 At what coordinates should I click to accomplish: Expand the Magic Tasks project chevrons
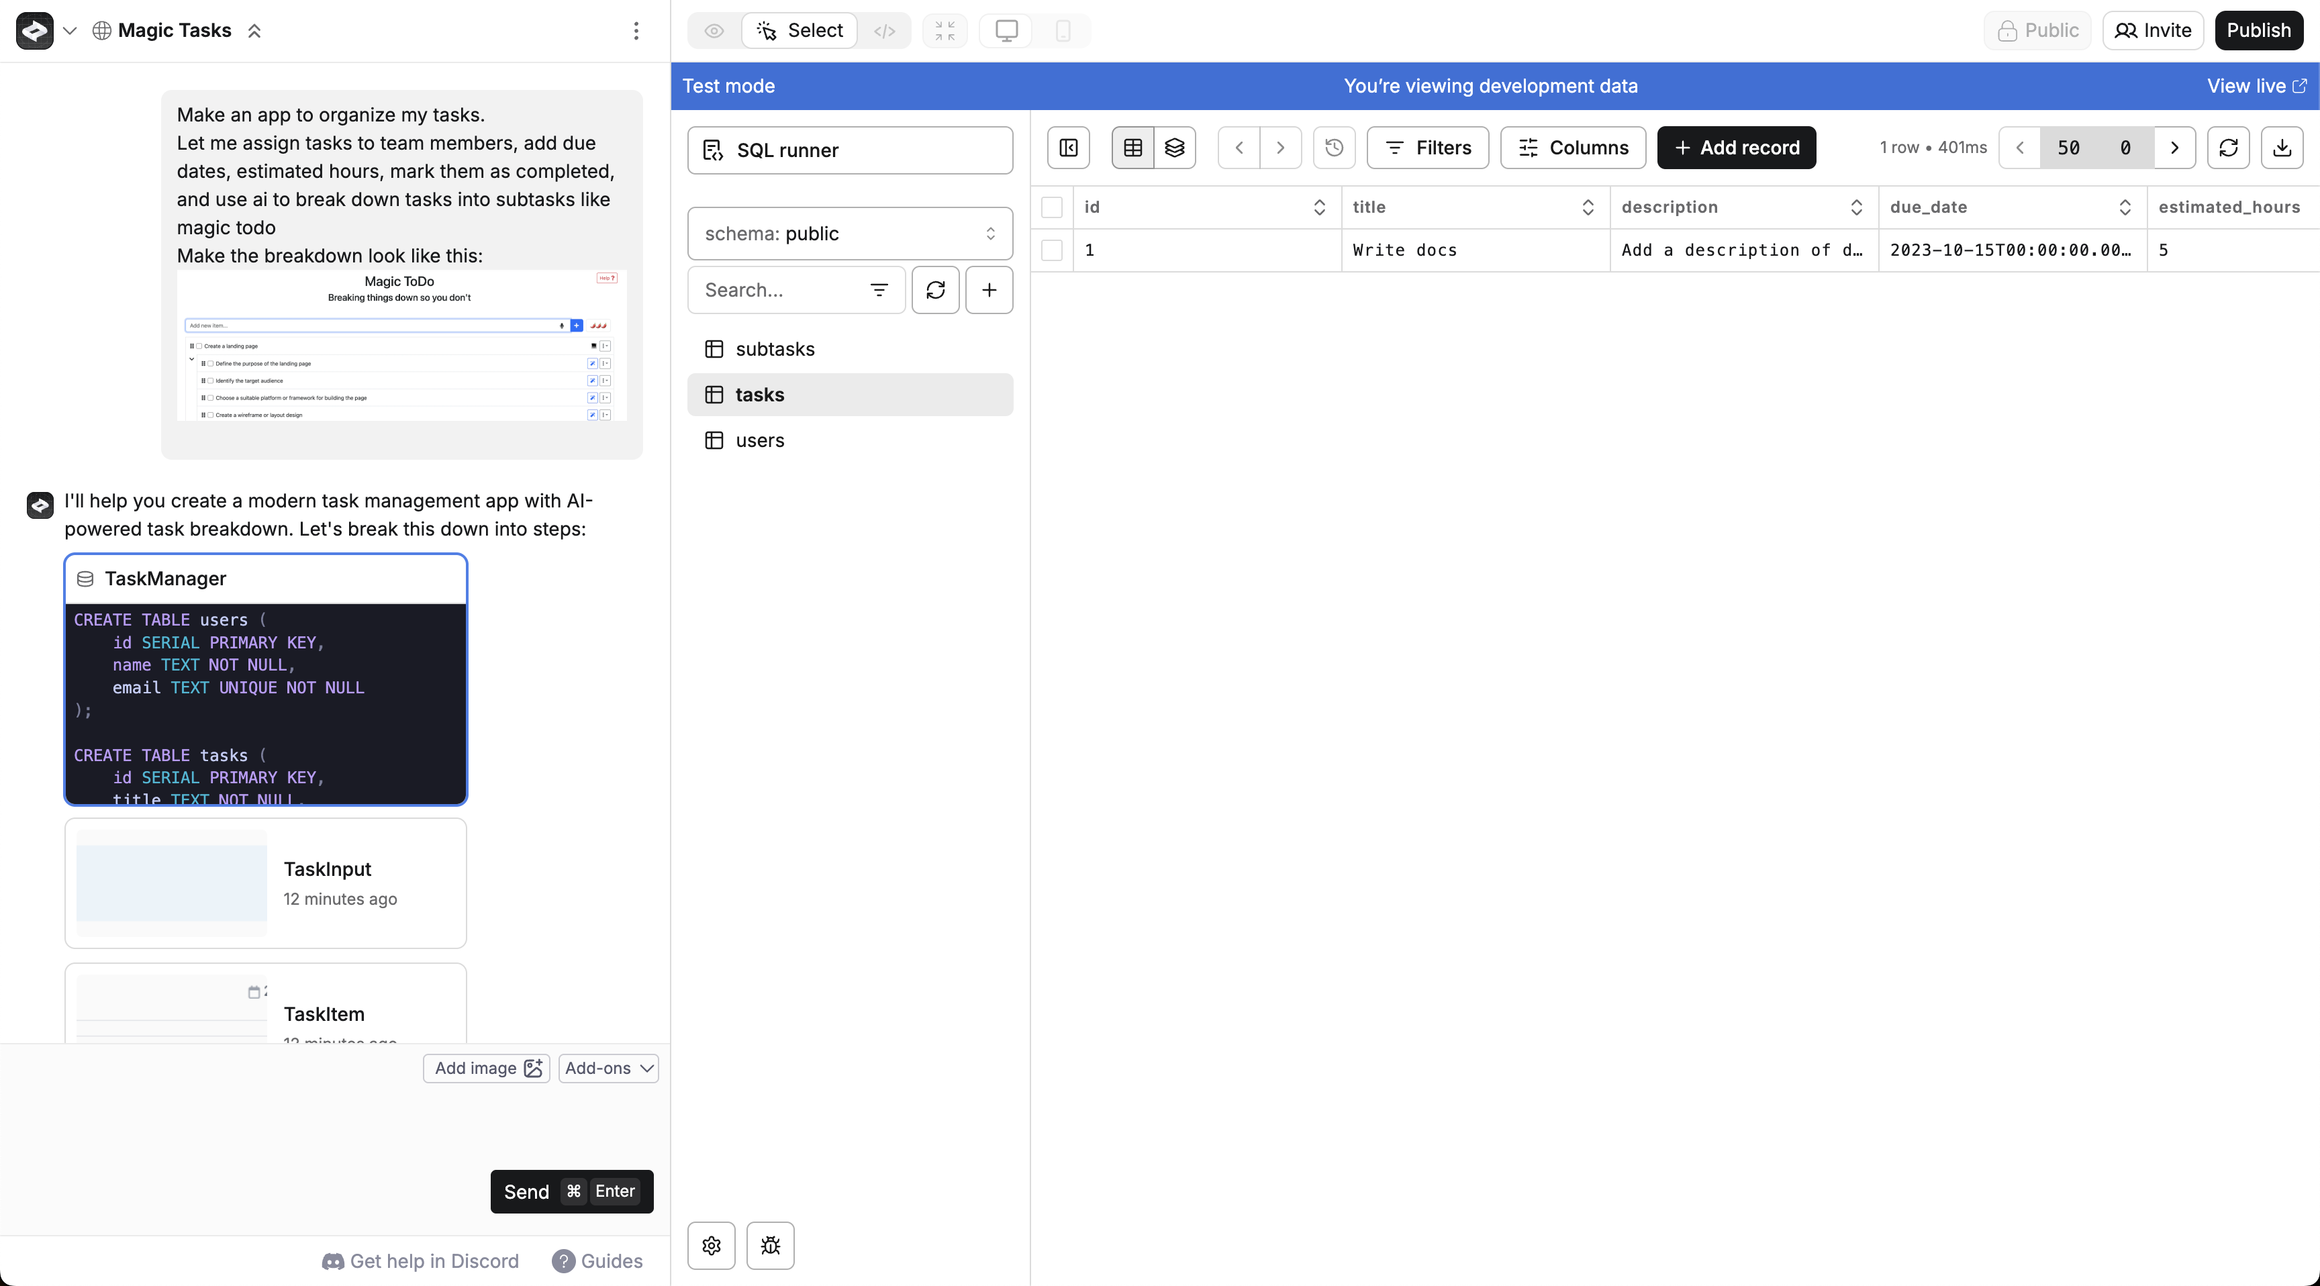[255, 31]
